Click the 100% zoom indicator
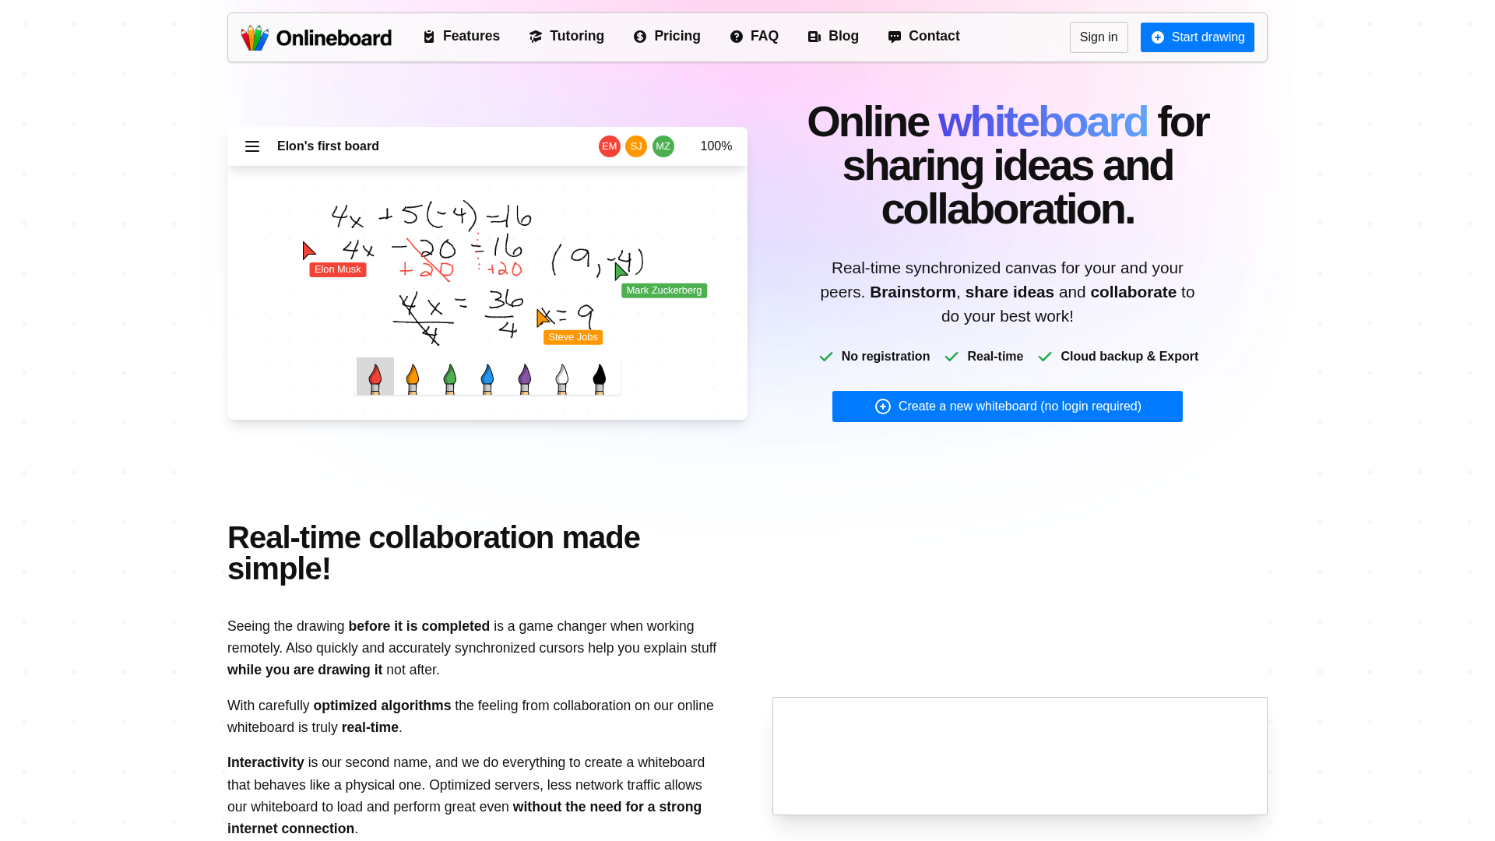 point(716,146)
